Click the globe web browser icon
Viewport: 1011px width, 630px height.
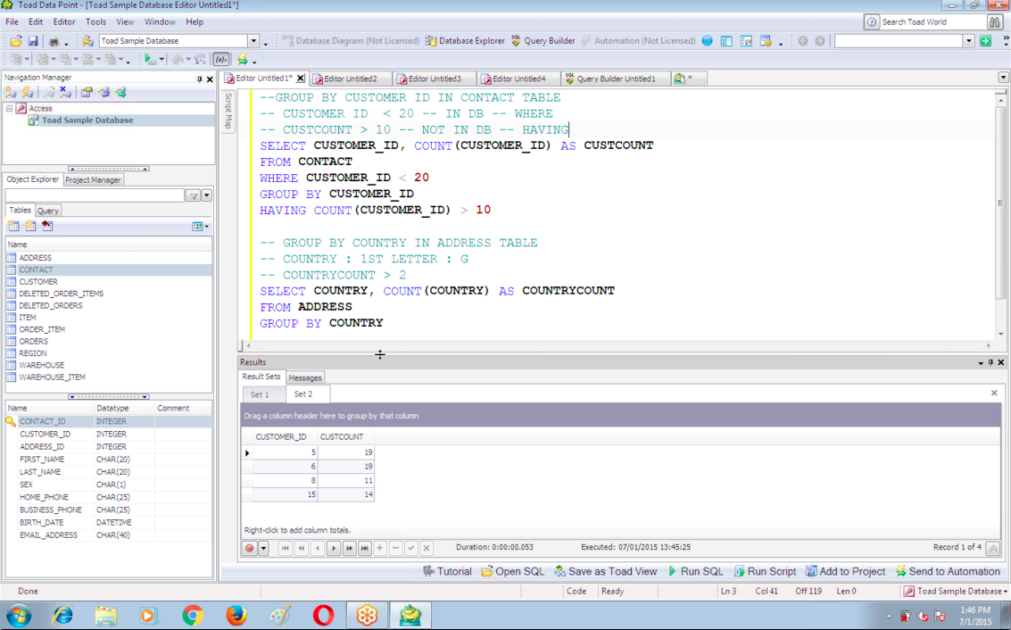707,41
